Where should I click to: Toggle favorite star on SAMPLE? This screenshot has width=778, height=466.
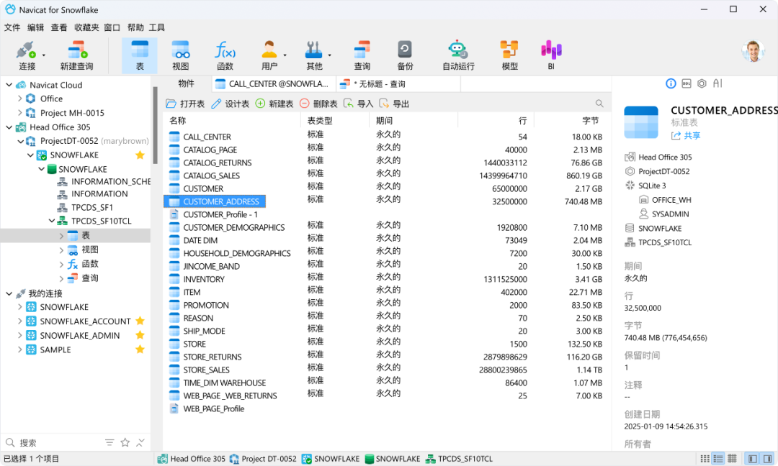pos(140,349)
